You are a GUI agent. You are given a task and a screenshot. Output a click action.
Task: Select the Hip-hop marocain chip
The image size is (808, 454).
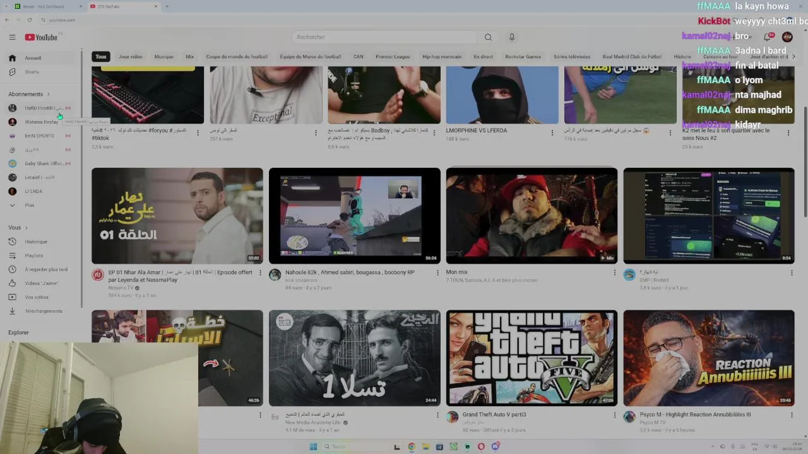(442, 57)
